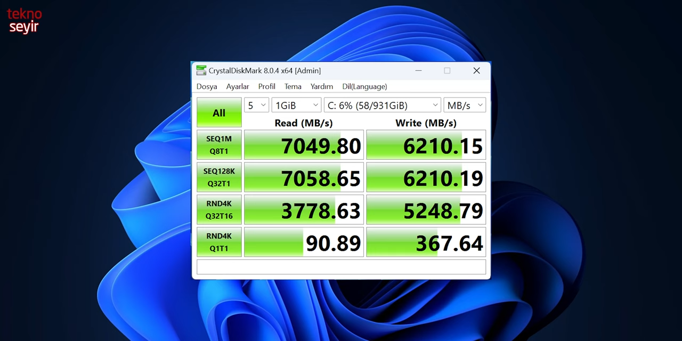The width and height of the screenshot is (682, 341).
Task: Open the Dosya menu
Action: pyautogui.click(x=207, y=86)
